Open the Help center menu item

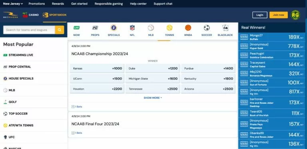tap(138, 4)
